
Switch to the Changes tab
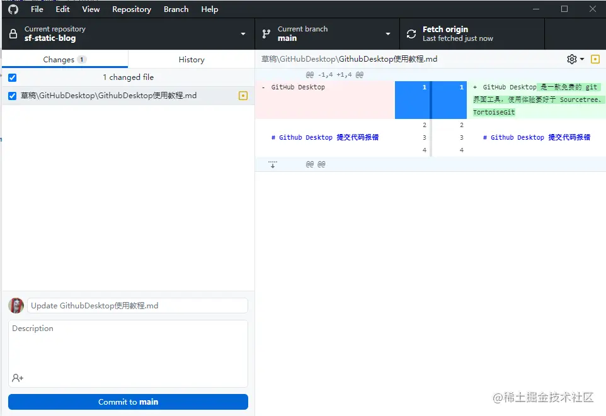coord(65,59)
